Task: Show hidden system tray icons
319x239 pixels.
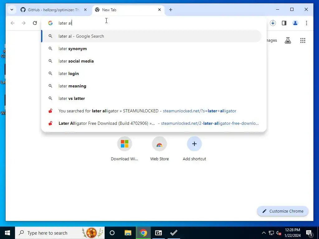Action: [x=264, y=233]
